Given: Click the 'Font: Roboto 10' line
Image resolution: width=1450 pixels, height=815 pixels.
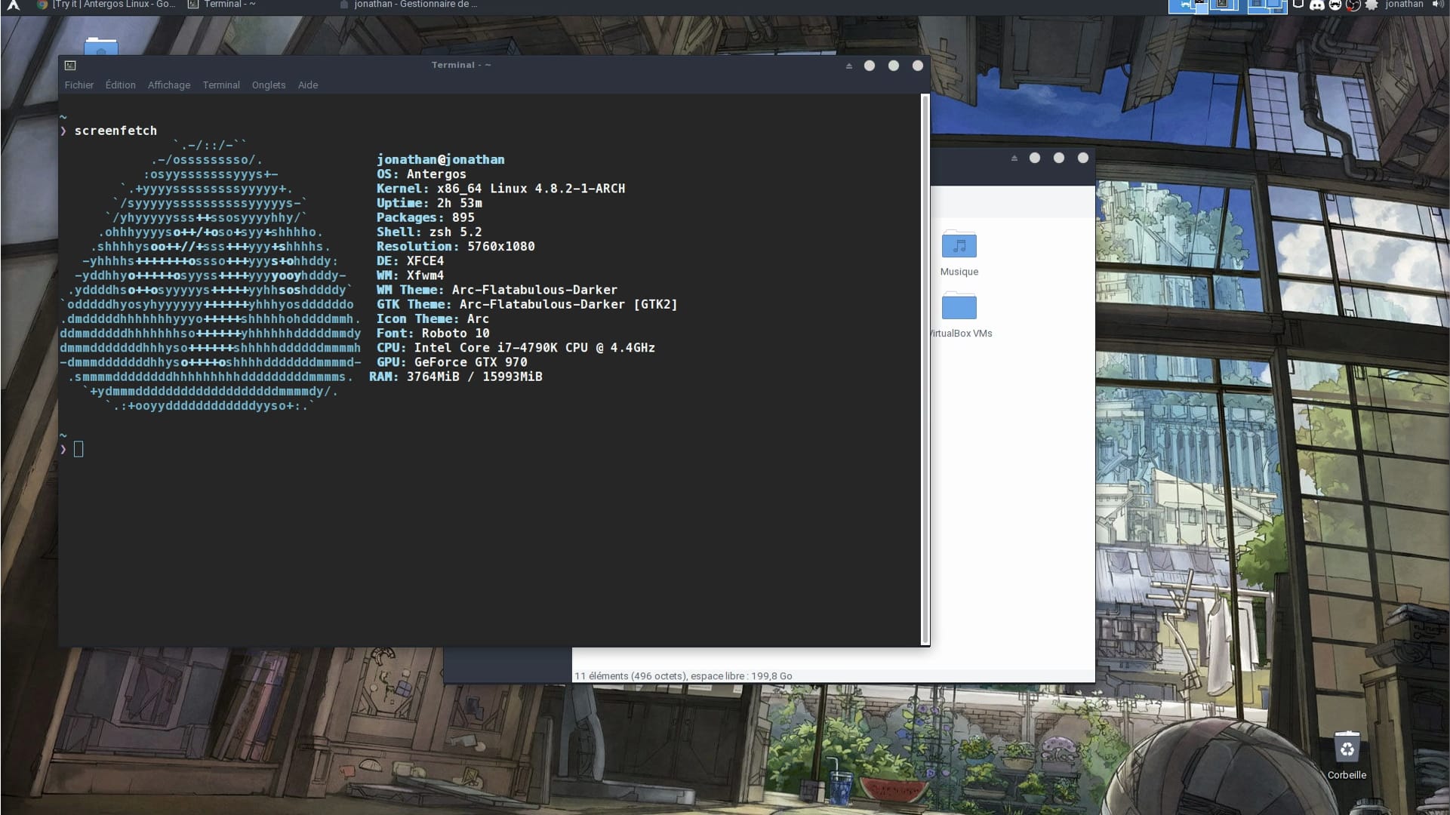Looking at the screenshot, I should tap(433, 333).
